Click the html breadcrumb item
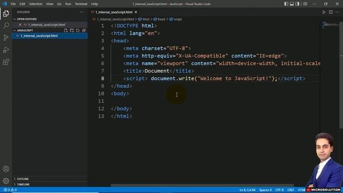The width and height of the screenshot is (343, 193). pyautogui.click(x=144, y=19)
